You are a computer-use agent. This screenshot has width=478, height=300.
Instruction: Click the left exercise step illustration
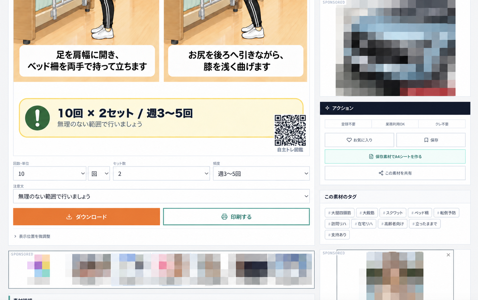click(x=86, y=41)
